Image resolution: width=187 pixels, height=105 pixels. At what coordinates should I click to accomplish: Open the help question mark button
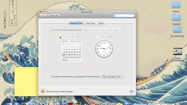click(x=131, y=92)
